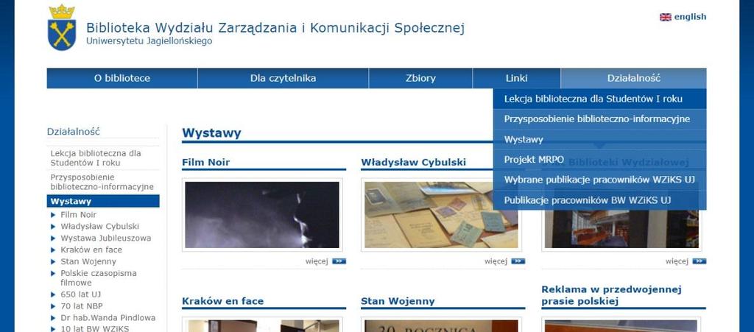Click arrow bullet next to sidebar Stan Wojenny
Viewport: 754px width, 332px height.
coord(53,262)
